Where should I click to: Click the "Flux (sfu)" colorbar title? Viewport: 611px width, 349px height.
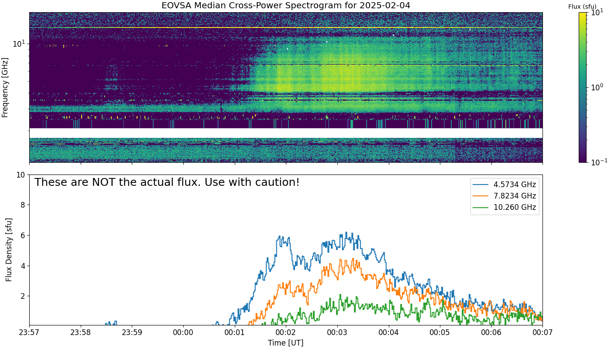coord(583,7)
